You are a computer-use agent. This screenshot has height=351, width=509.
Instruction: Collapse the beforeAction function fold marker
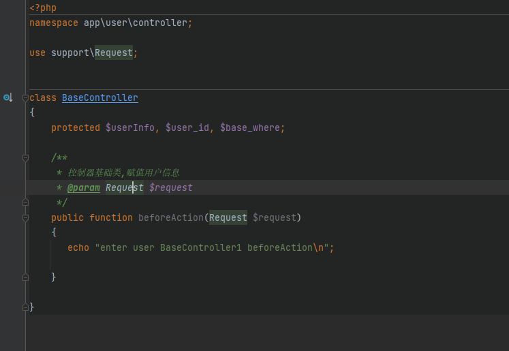point(25,218)
